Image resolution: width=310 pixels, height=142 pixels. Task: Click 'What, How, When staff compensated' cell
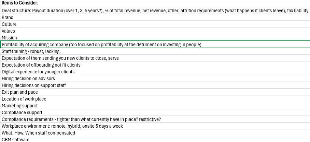(x=155, y=133)
